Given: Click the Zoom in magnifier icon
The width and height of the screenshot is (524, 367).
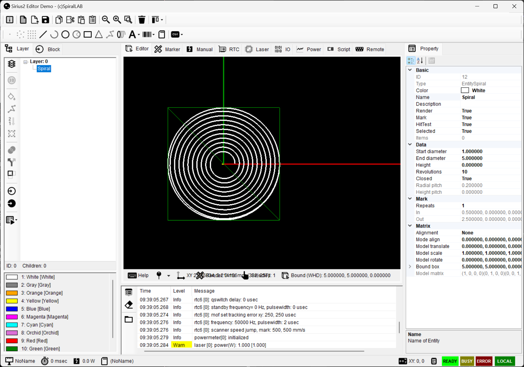Looking at the screenshot, I should pos(117,20).
